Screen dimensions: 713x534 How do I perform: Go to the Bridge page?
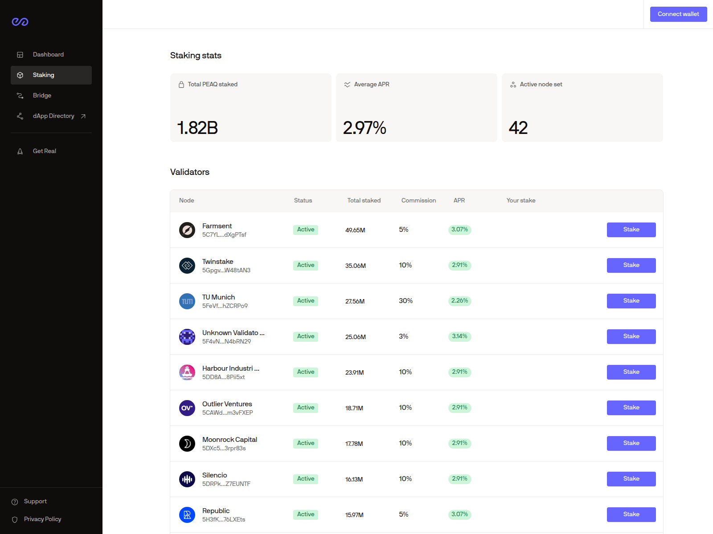click(x=51, y=96)
